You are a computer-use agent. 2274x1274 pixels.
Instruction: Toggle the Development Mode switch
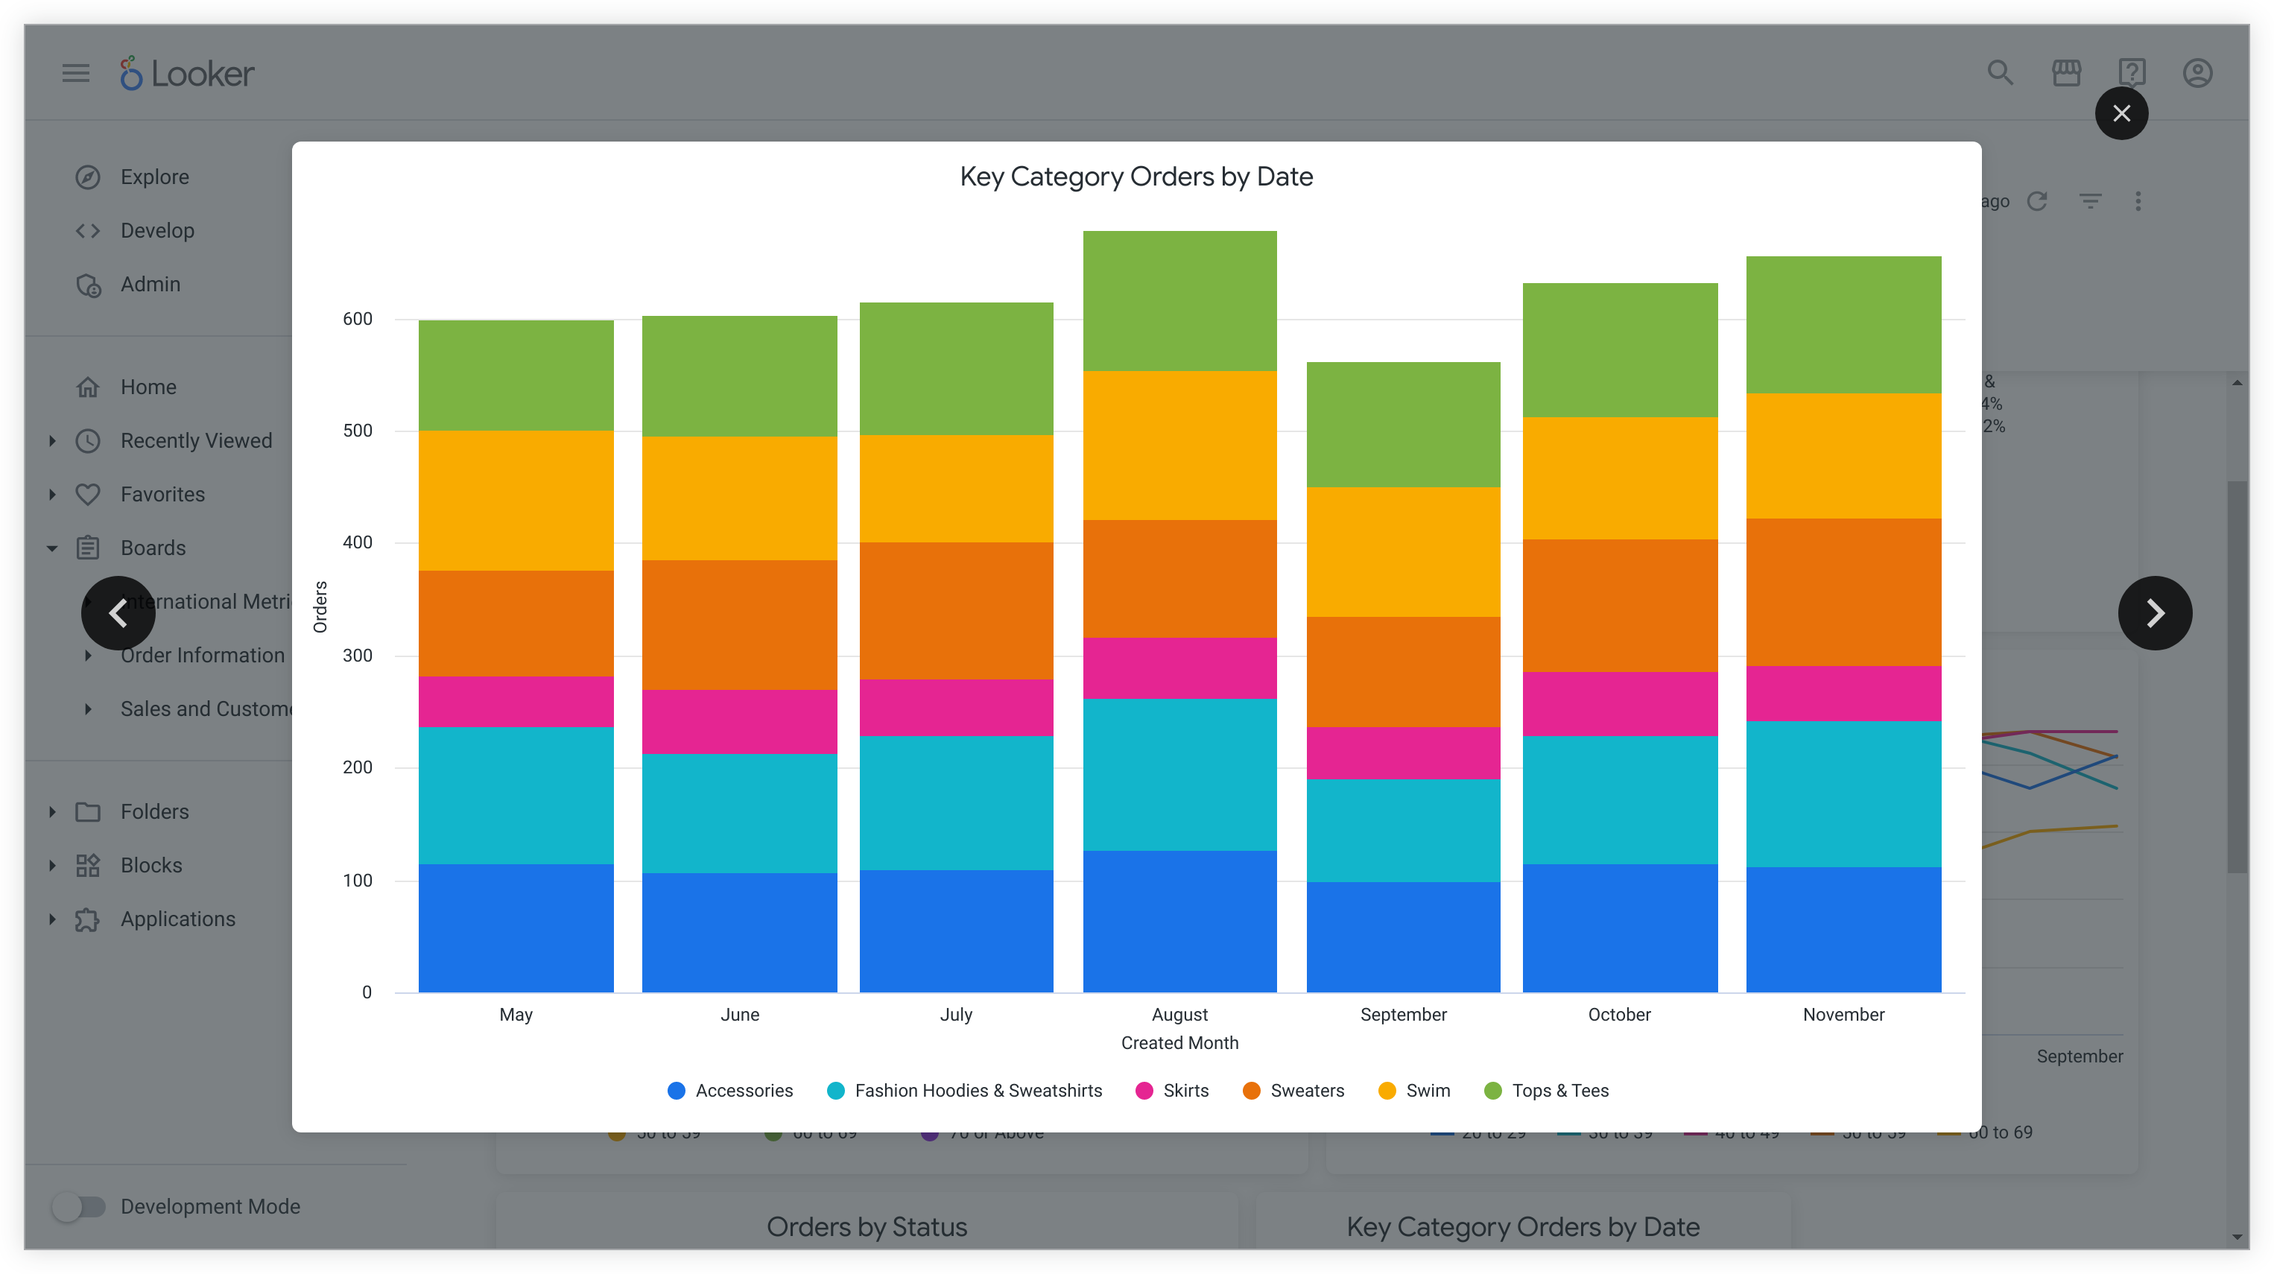pyautogui.click(x=78, y=1206)
